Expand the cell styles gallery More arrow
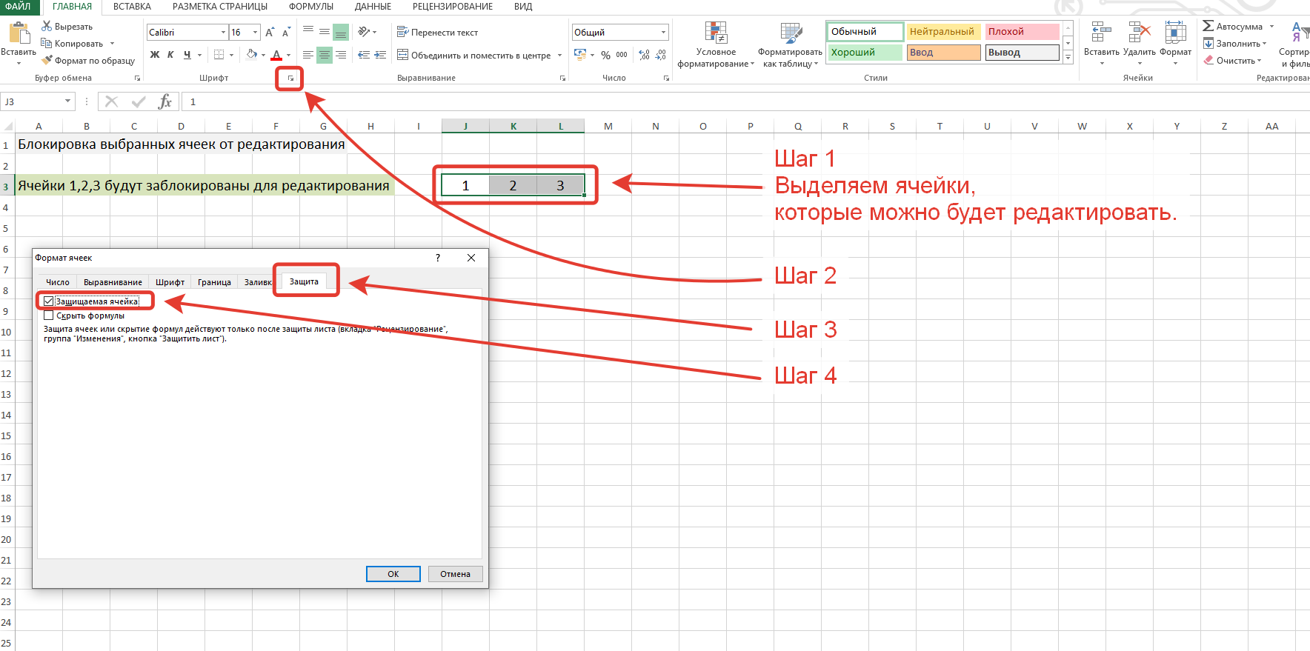 click(x=1068, y=58)
